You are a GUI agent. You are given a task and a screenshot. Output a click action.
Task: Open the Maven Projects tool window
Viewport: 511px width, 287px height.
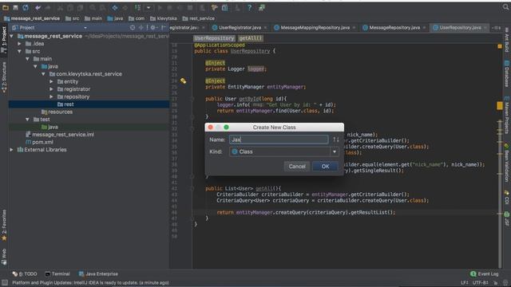(507, 115)
